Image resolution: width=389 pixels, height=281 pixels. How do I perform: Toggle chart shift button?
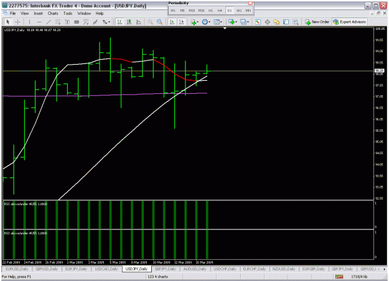tap(181, 22)
